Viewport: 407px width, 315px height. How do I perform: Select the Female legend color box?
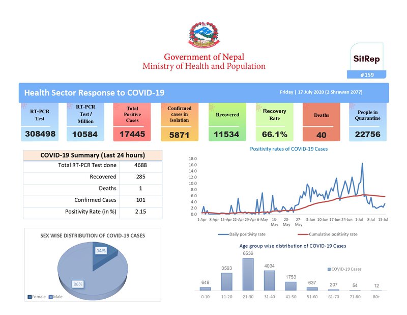[30, 297]
